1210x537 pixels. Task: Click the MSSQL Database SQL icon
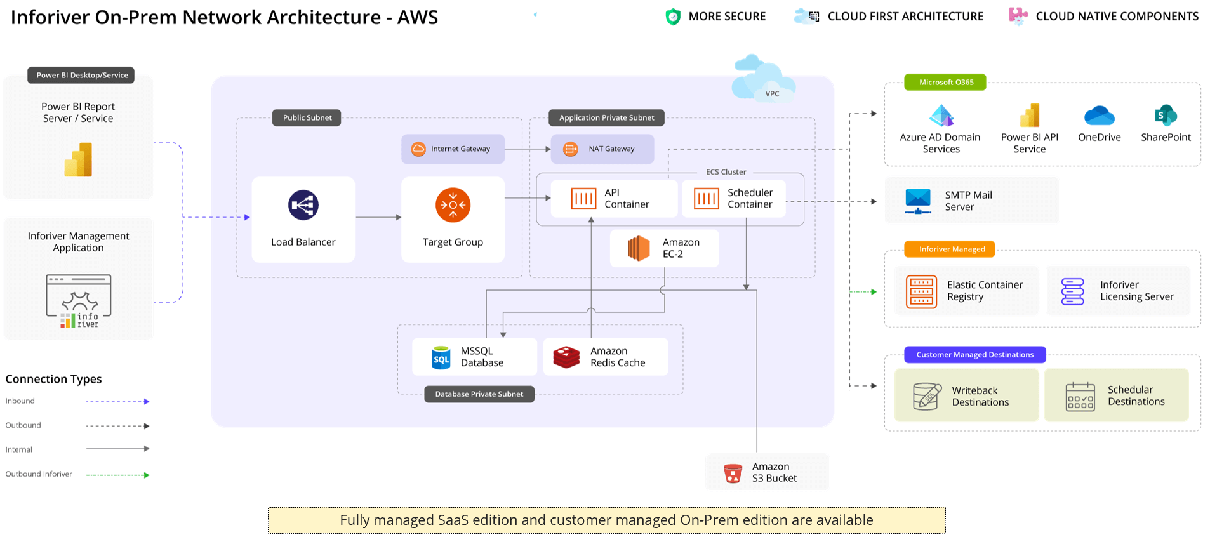point(441,357)
